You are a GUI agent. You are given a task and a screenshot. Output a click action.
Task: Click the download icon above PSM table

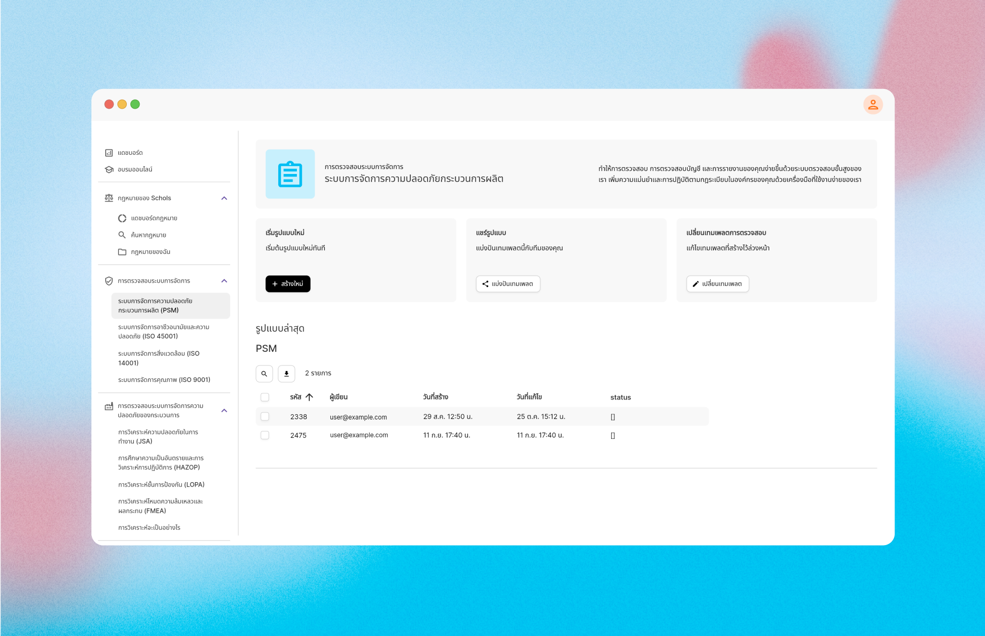click(286, 374)
